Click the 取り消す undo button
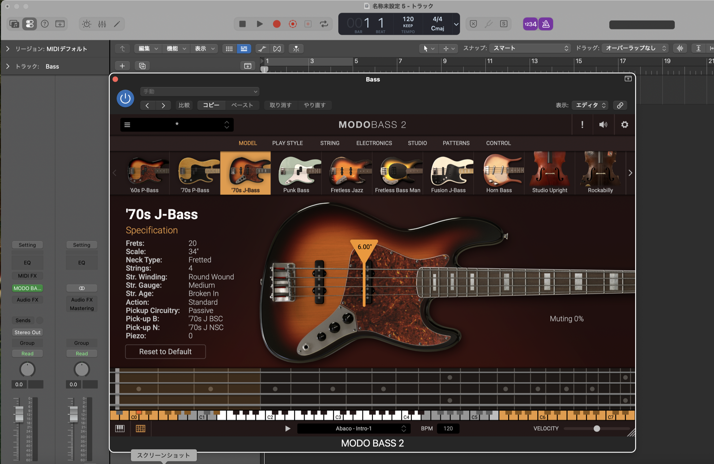The image size is (714, 464). click(x=280, y=105)
